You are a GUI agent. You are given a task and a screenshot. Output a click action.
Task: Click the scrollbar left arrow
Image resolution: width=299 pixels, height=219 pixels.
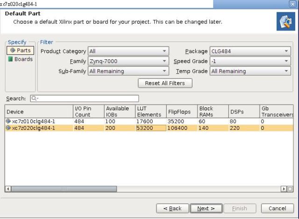tap(8, 189)
